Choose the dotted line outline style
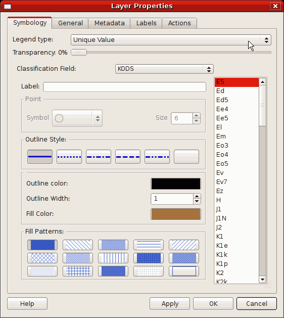 pyautogui.click(x=69, y=157)
